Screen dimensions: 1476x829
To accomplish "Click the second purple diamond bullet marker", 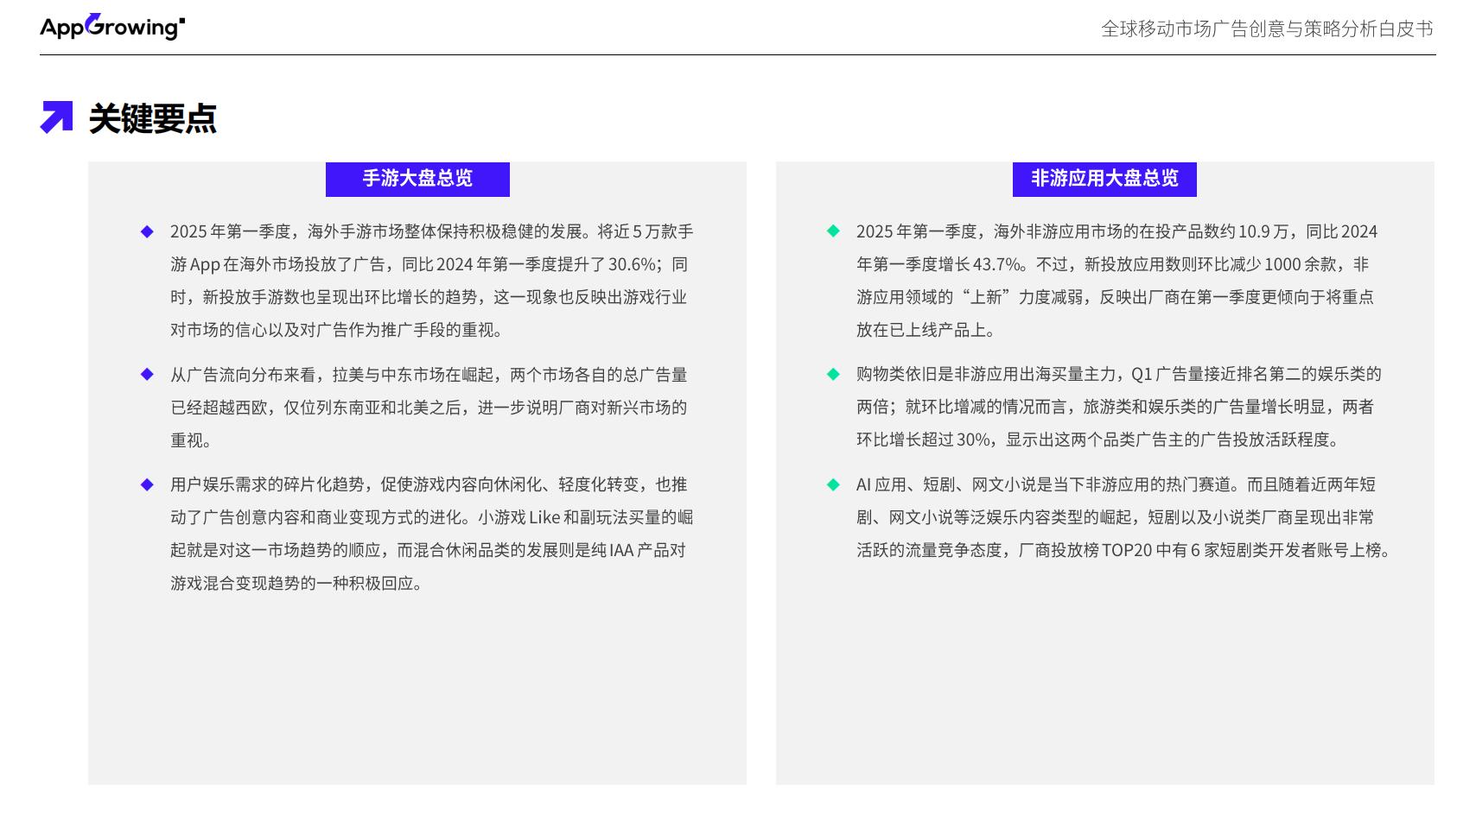I will coord(144,376).
